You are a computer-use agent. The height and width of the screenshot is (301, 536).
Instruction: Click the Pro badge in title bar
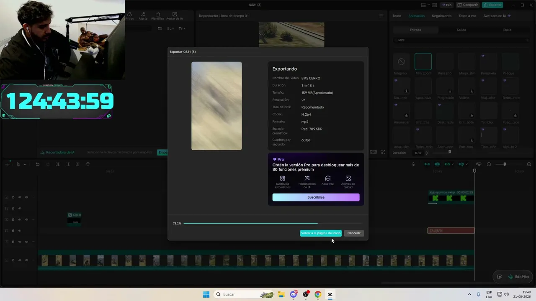pos(447,5)
